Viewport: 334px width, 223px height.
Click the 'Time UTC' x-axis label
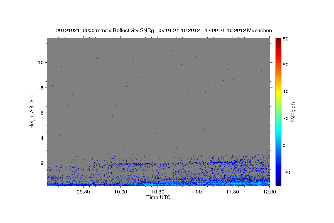158,197
